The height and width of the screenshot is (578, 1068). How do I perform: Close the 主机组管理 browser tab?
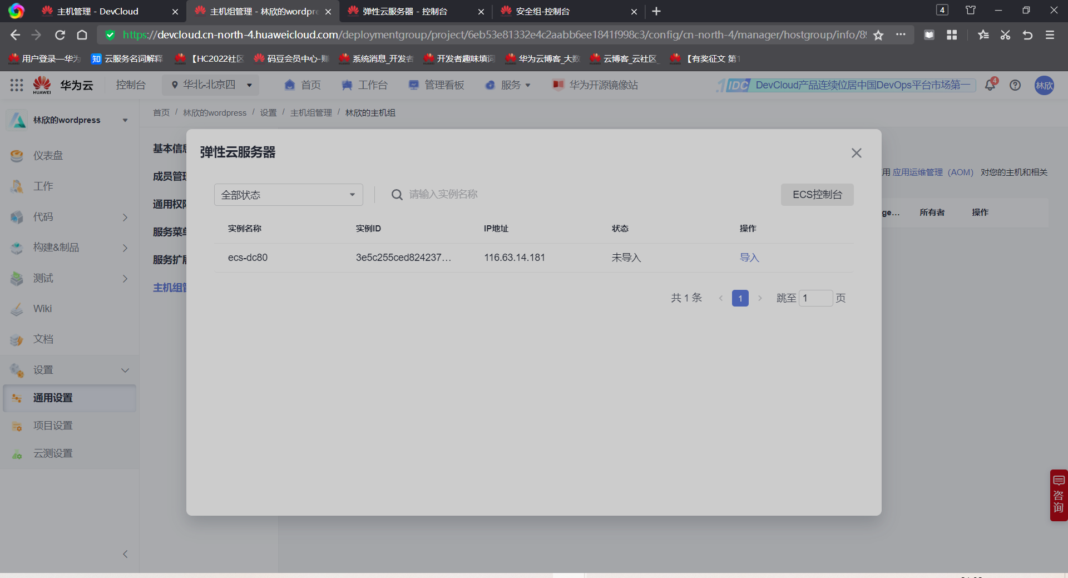(328, 12)
